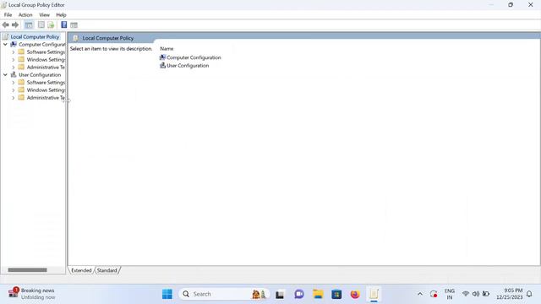Toggle Show/Hide Console Tree toolbar icon

click(x=29, y=24)
